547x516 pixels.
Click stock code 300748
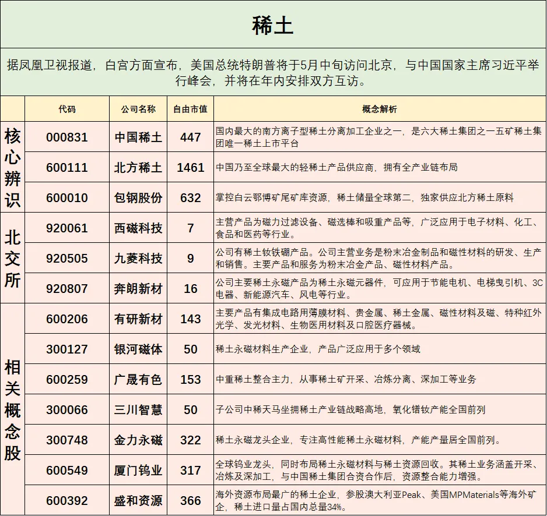67,440
